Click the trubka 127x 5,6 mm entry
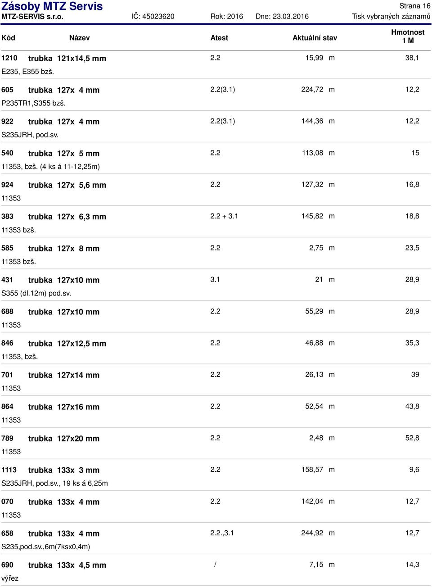432x587 pixels. (67, 185)
